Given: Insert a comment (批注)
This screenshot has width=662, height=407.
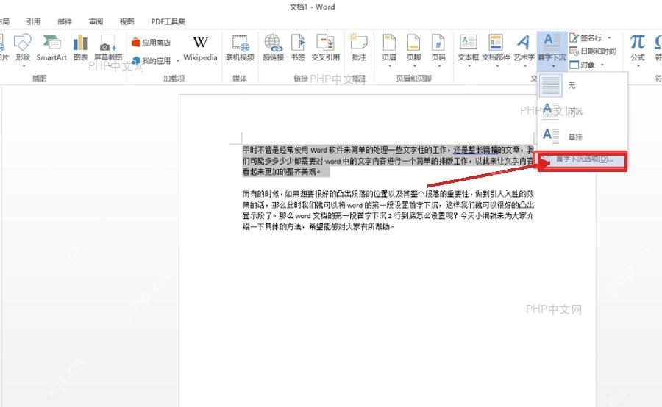Looking at the screenshot, I should coord(359,49).
